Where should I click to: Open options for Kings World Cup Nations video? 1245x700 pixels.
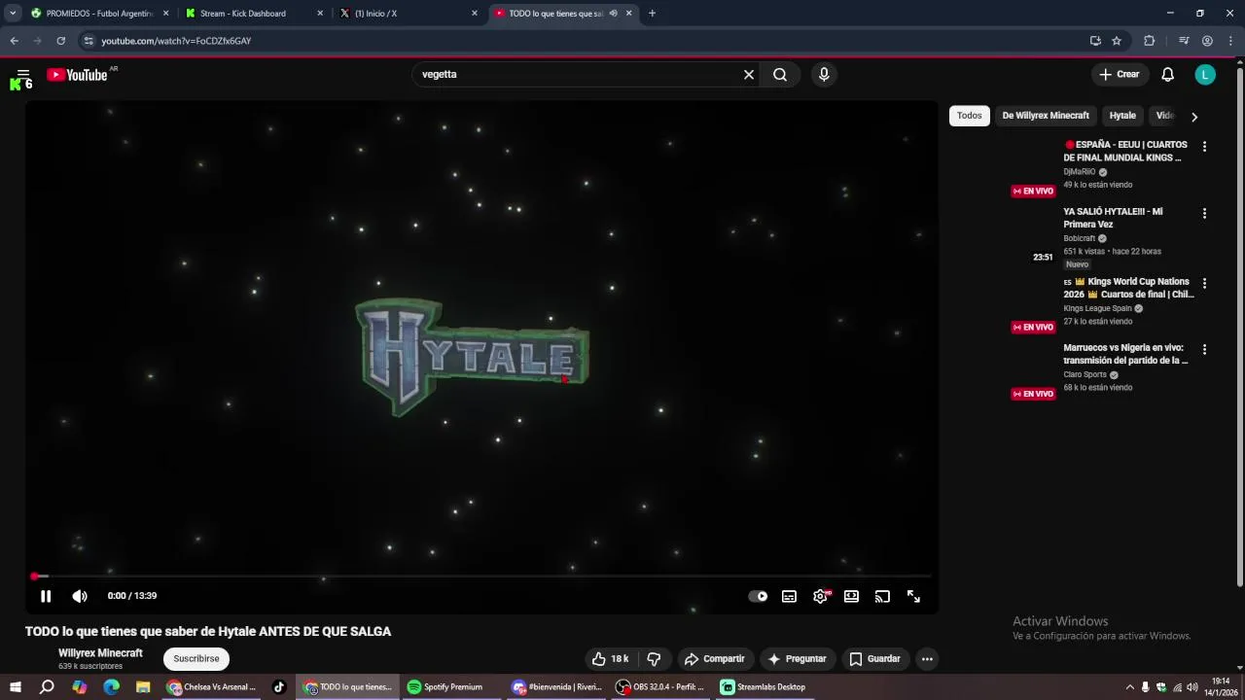(1204, 284)
